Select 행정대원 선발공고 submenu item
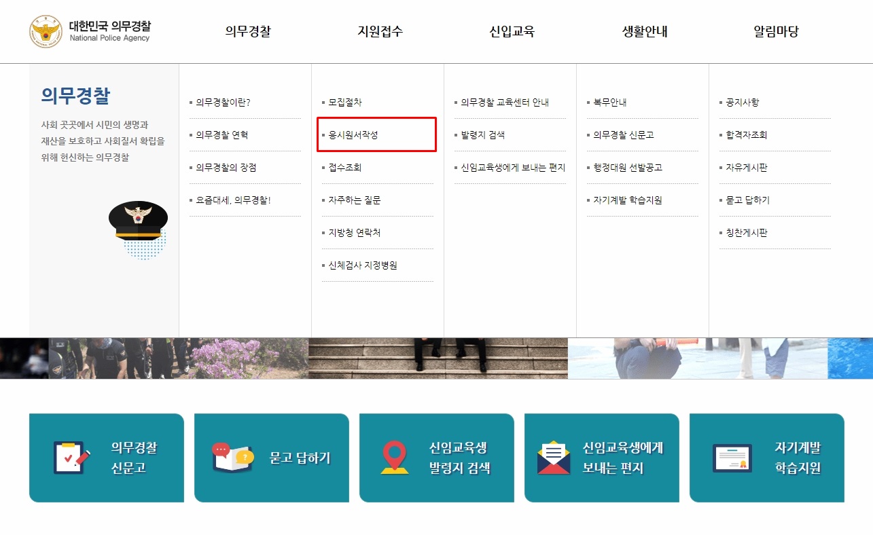 click(628, 168)
